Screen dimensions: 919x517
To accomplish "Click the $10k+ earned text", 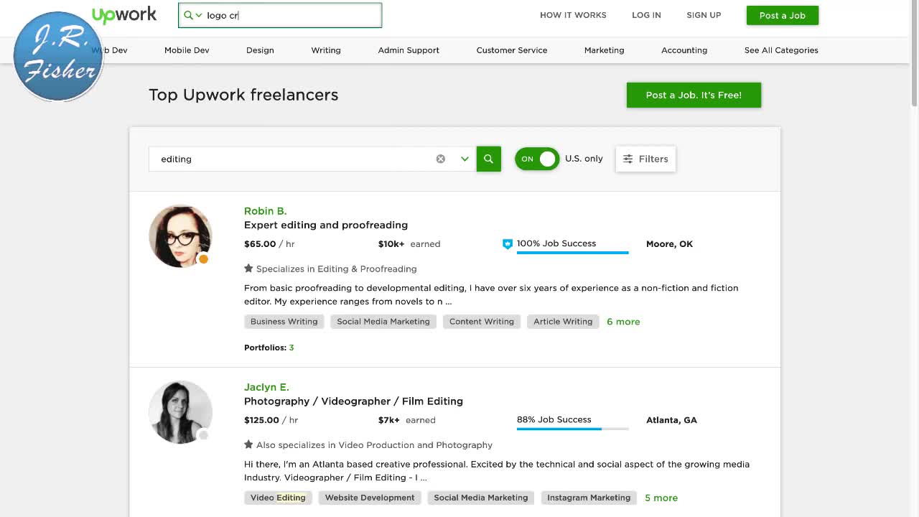I will coord(409,244).
